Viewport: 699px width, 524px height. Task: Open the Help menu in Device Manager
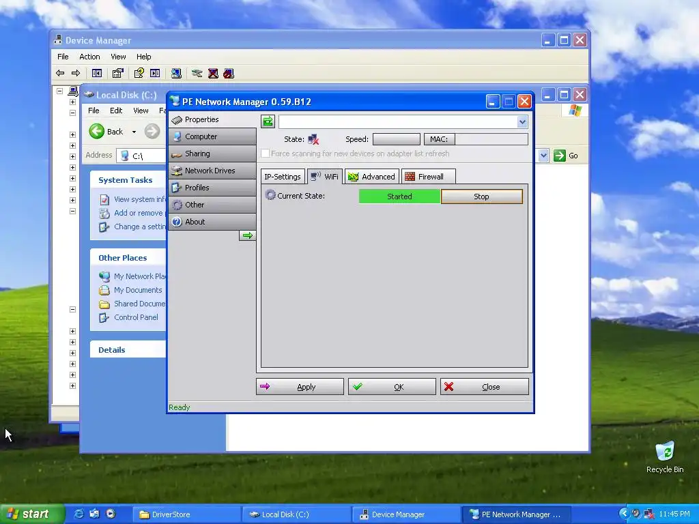click(x=143, y=57)
